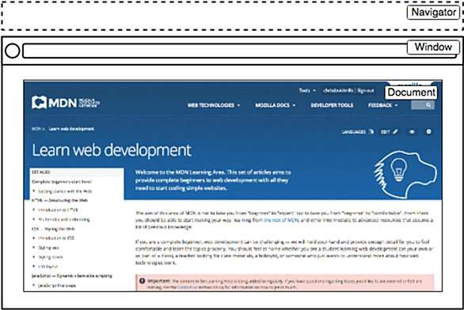Click the MDN logo in the page header
This screenshot has width=464, height=310.
pos(66,102)
